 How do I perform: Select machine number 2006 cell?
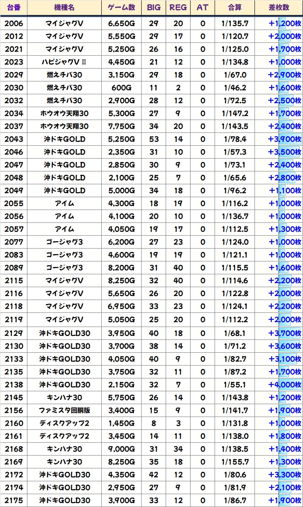[x=14, y=24]
